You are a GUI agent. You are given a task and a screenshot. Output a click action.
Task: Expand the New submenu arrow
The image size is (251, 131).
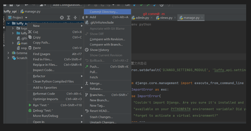tap(82, 26)
